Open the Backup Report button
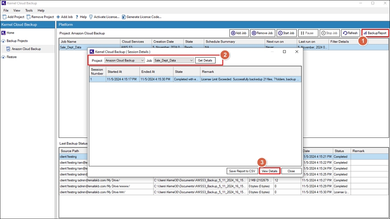The width and height of the screenshot is (390, 219). [375, 33]
